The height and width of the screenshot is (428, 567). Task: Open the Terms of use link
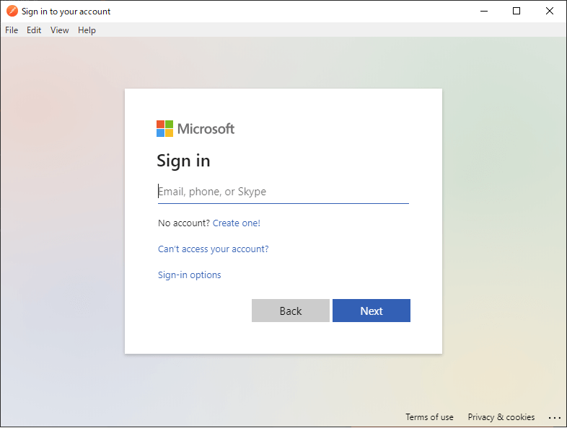(429, 417)
